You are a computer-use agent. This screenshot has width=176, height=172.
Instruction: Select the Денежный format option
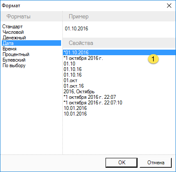(14, 38)
